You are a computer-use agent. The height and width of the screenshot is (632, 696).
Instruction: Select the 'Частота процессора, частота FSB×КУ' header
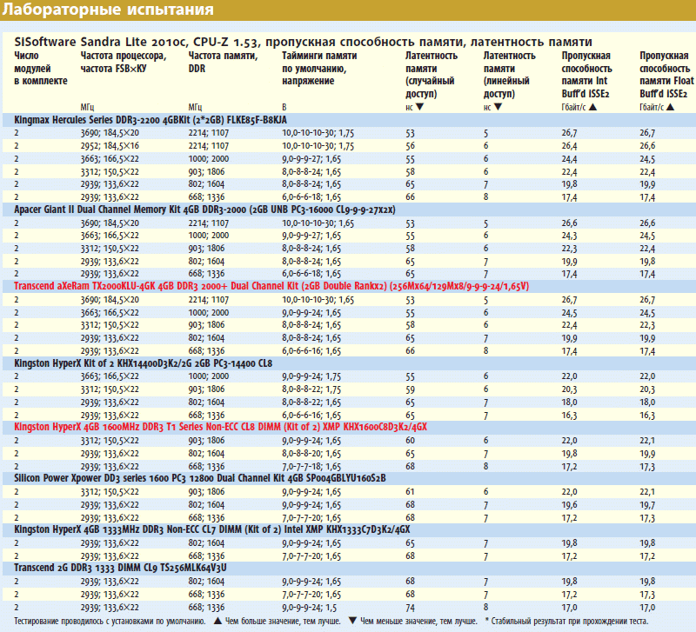(x=124, y=62)
